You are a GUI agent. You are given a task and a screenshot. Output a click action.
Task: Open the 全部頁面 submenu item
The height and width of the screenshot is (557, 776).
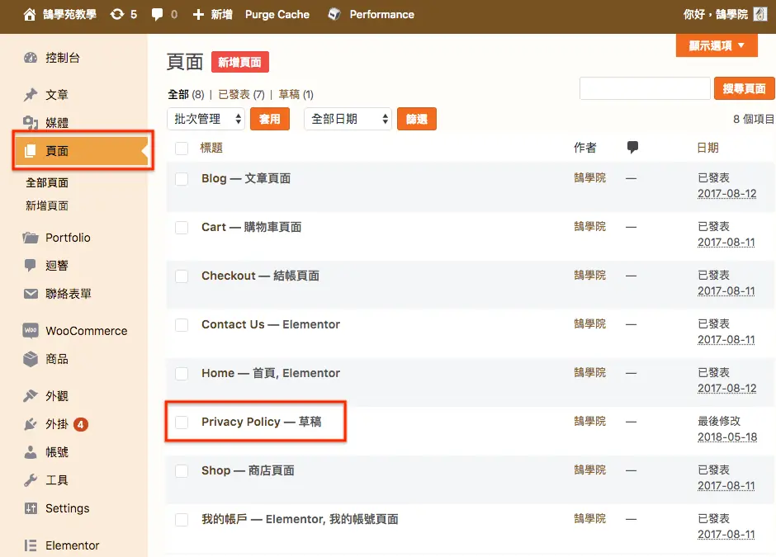[x=47, y=182]
